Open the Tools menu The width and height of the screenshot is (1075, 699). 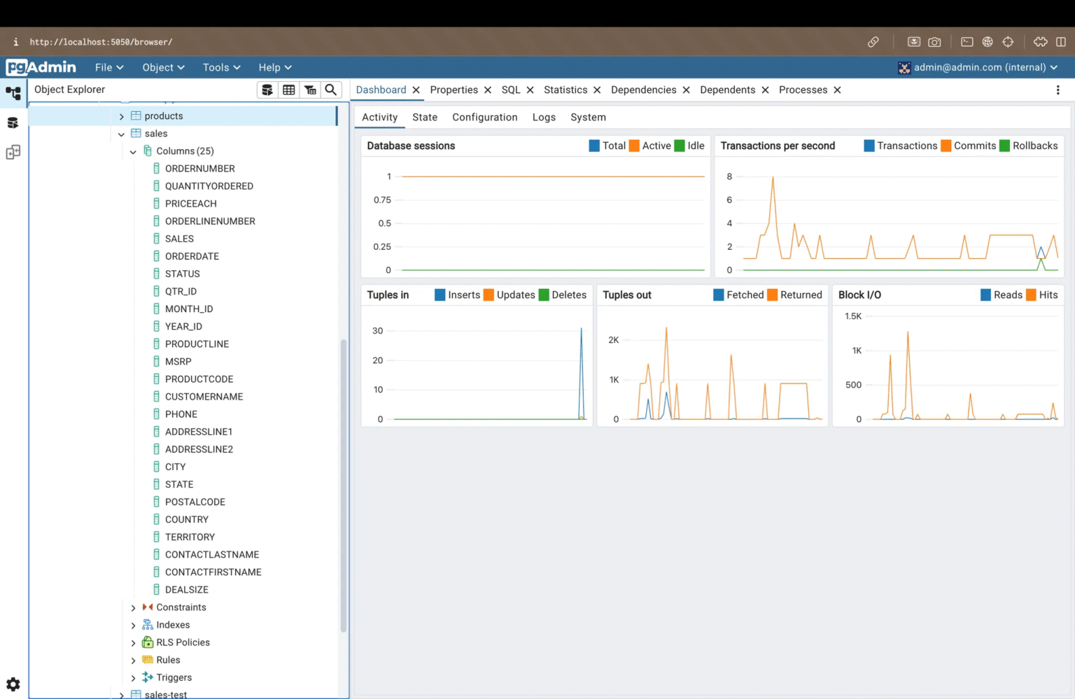(x=220, y=67)
